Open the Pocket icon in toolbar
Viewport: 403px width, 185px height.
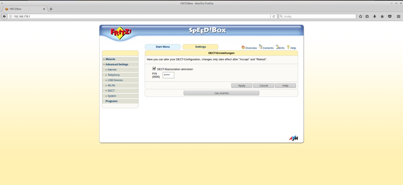point(390,17)
